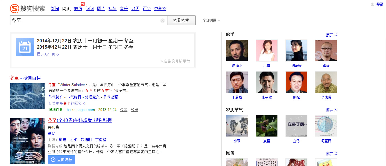Click 小雪 portrait thumbnail
386x166 pixels.
click(x=267, y=50)
